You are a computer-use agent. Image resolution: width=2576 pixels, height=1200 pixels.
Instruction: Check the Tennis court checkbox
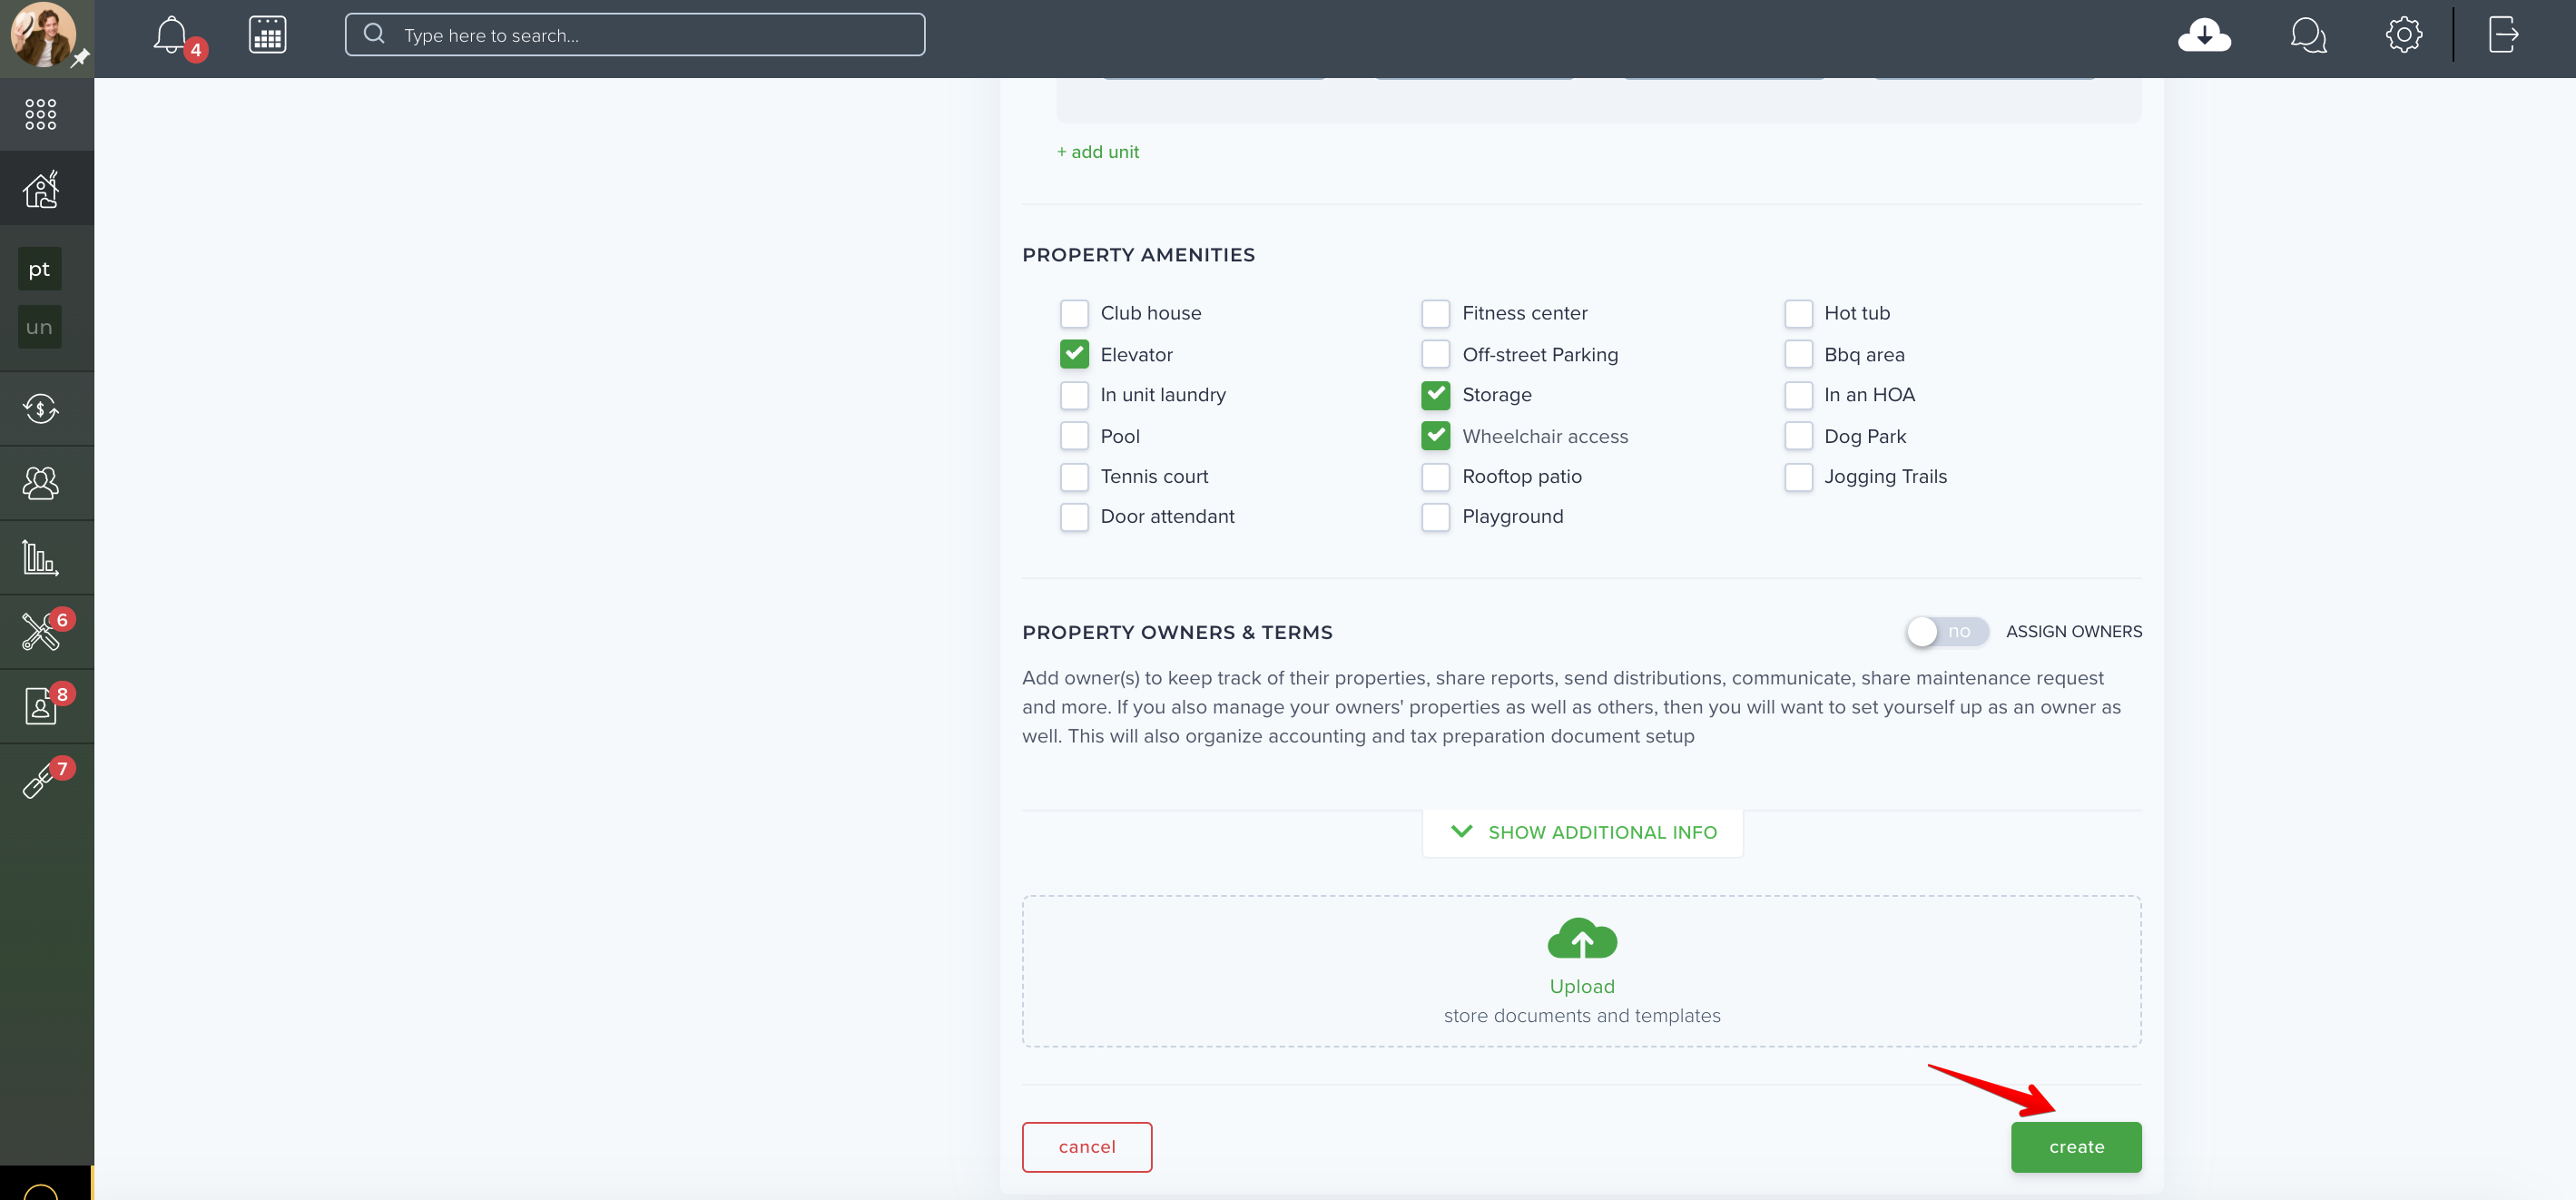click(x=1074, y=477)
